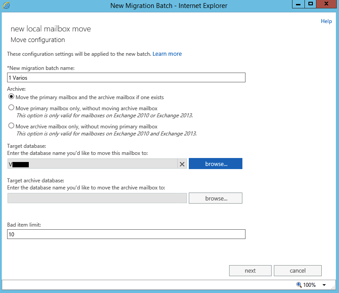Close the New Migration Batch window
The height and width of the screenshot is (293, 339).
(327, 4)
